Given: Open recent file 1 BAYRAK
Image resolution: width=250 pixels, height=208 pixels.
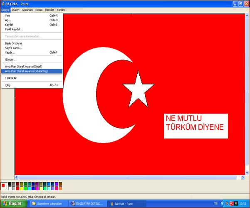Looking at the screenshot, I should pos(32,78).
